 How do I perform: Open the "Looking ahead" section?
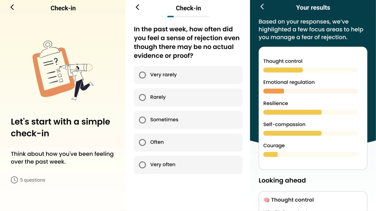coord(282,180)
